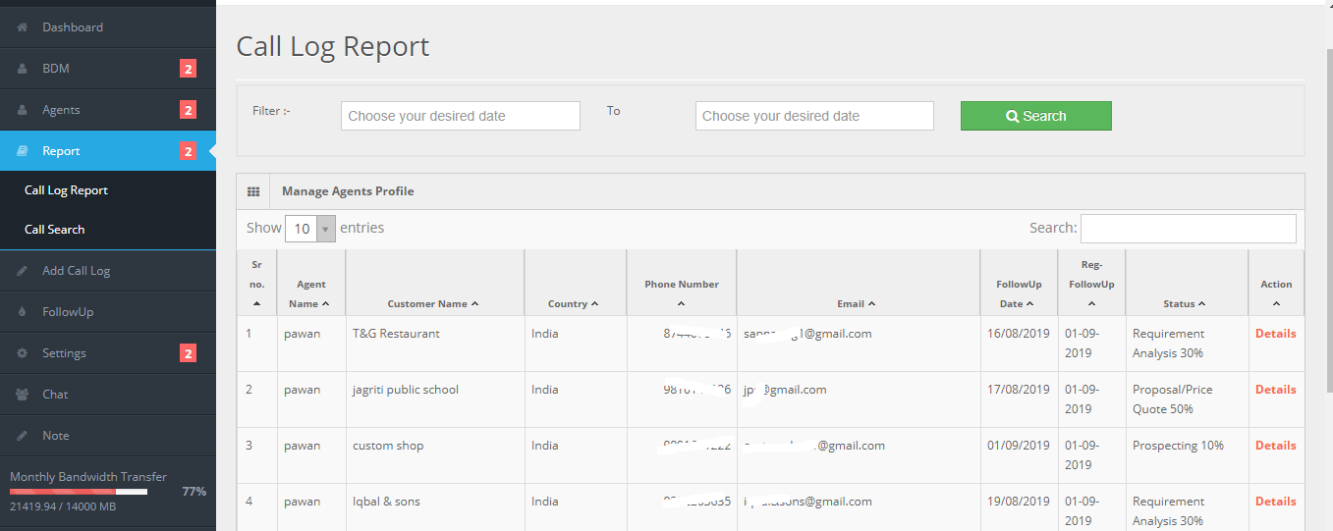The width and height of the screenshot is (1333, 531).
Task: Click the BDM user icon
Action: pyautogui.click(x=22, y=69)
